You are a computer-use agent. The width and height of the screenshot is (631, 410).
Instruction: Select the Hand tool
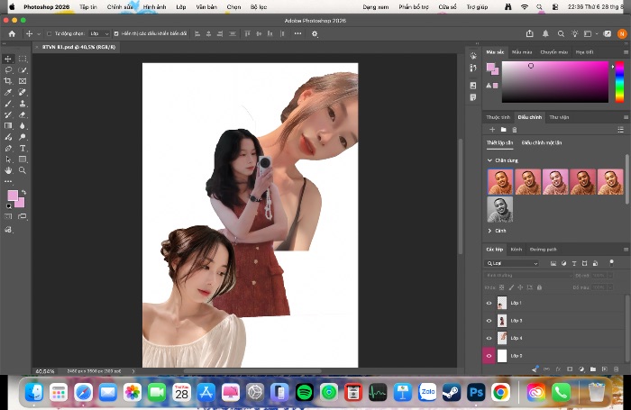[x=7, y=170]
